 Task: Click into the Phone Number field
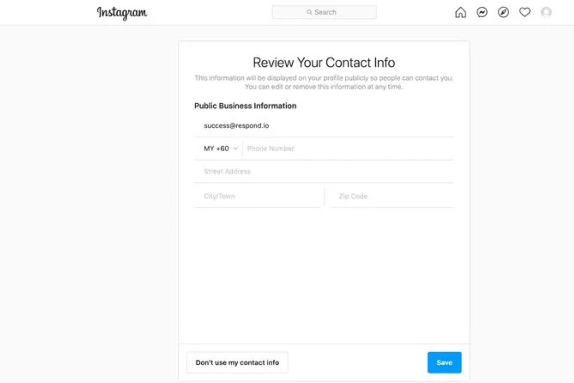point(348,149)
